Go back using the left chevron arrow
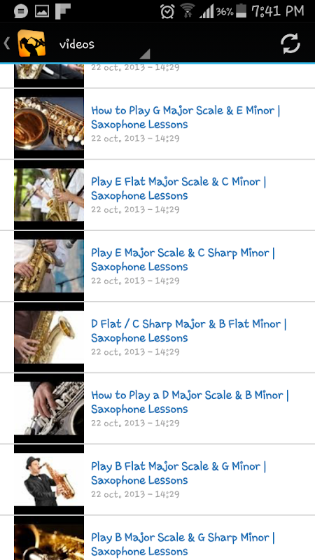This screenshot has height=560, width=315. (x=7, y=43)
